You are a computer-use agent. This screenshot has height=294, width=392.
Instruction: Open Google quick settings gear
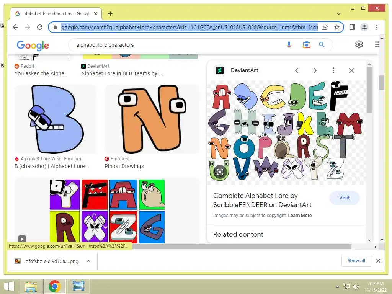click(359, 44)
